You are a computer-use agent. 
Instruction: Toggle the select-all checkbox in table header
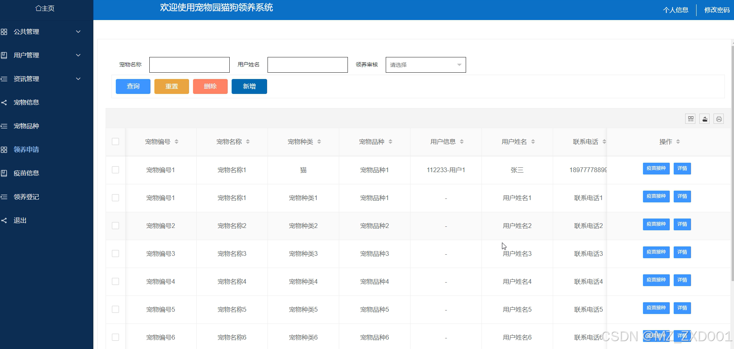point(115,141)
